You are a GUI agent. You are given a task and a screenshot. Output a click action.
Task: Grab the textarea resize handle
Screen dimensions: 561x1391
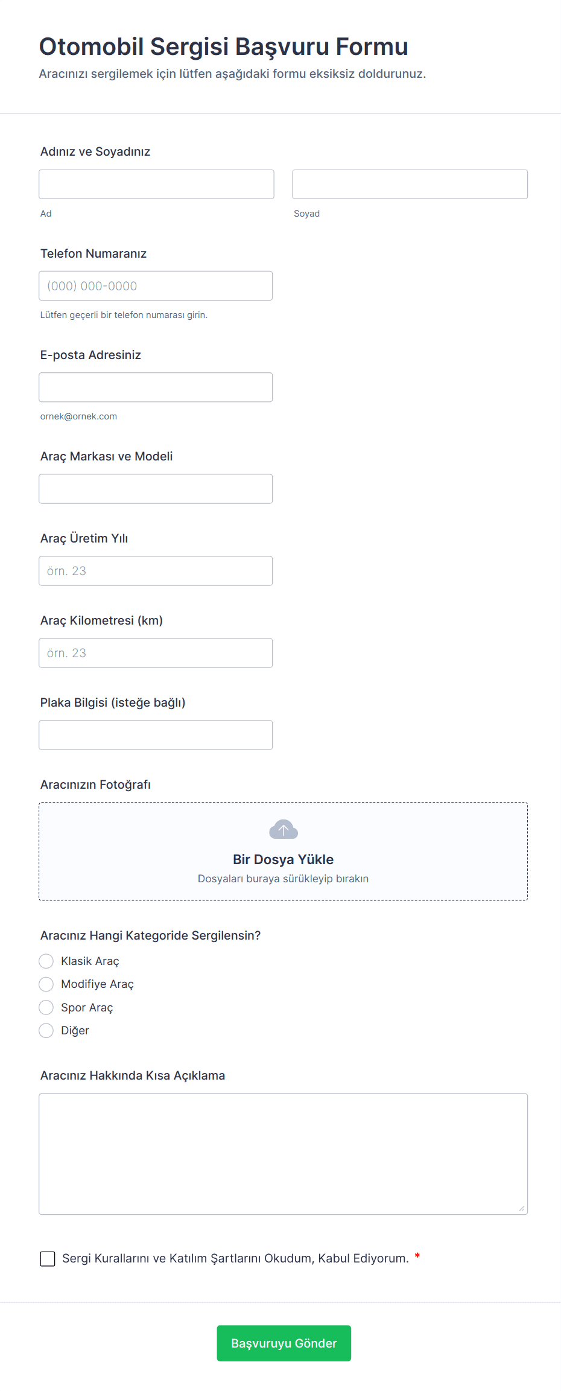[521, 1208]
